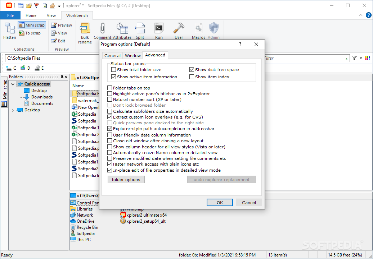Click the refresh icon in quick access toolbar
373x259 pixels.
click(45, 5)
